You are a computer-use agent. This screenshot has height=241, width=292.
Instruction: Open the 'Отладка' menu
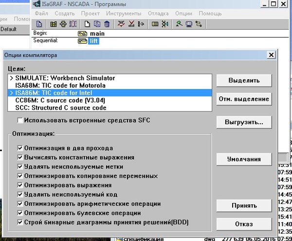[158, 13]
